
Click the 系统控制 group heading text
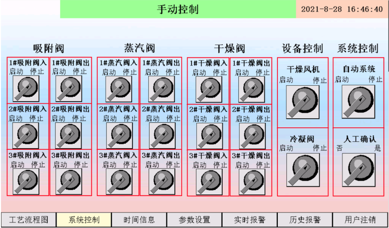click(x=358, y=48)
